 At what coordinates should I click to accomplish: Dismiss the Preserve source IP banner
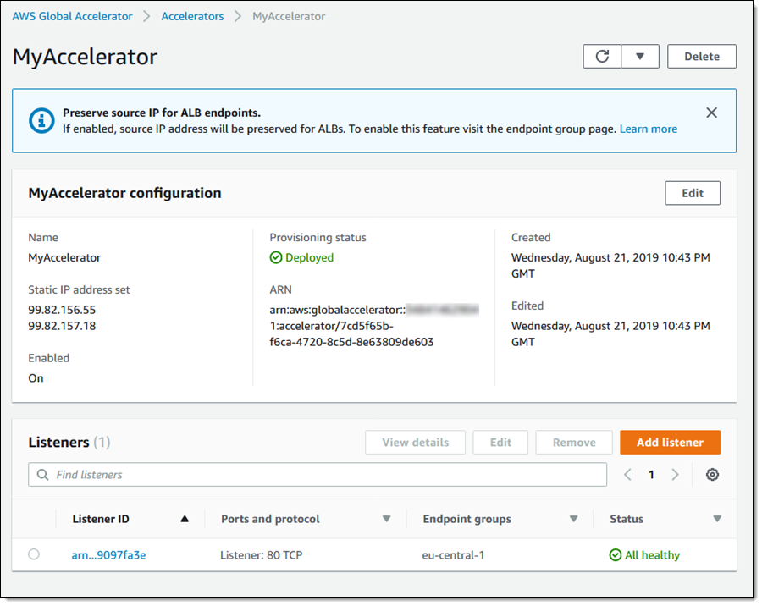pyautogui.click(x=711, y=113)
